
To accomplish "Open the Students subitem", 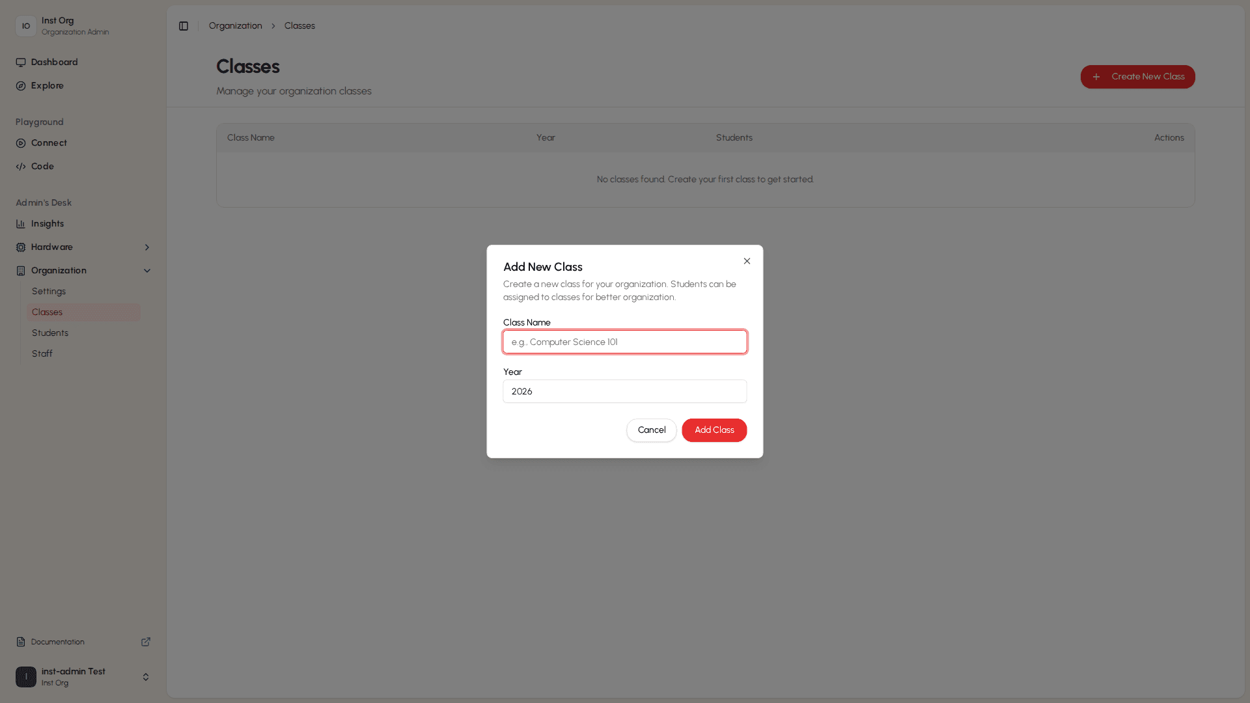I will point(83,333).
